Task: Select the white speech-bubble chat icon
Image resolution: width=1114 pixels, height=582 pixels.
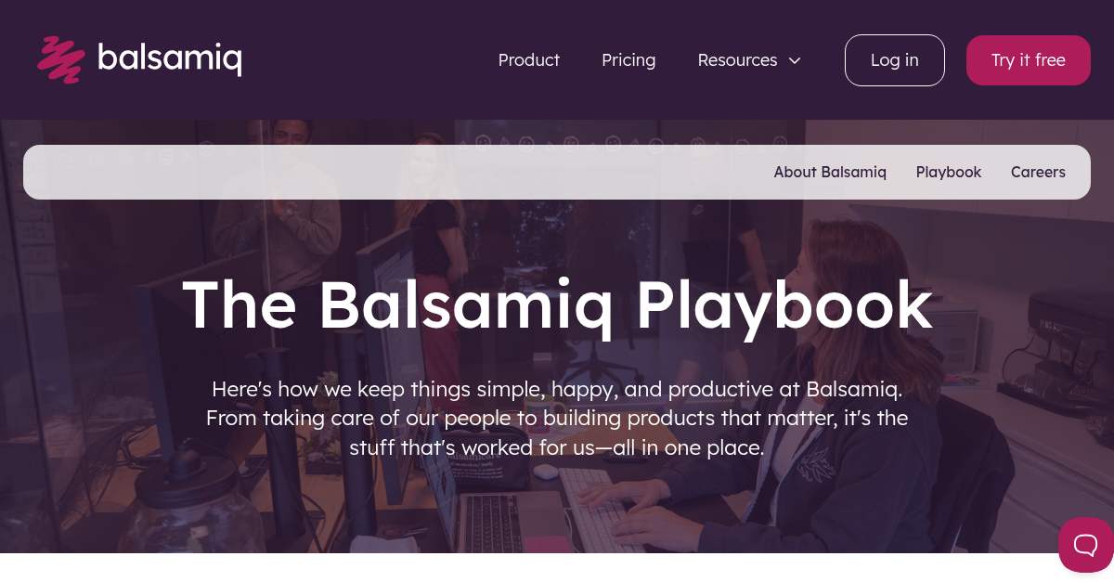Action: 1084,545
